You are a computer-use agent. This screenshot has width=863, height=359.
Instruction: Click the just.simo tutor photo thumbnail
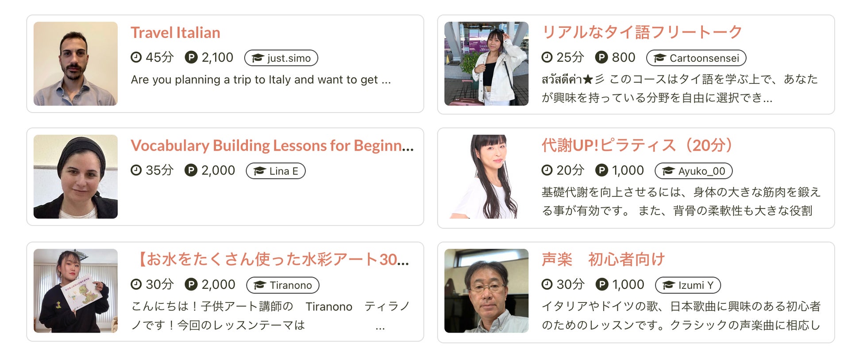(76, 64)
